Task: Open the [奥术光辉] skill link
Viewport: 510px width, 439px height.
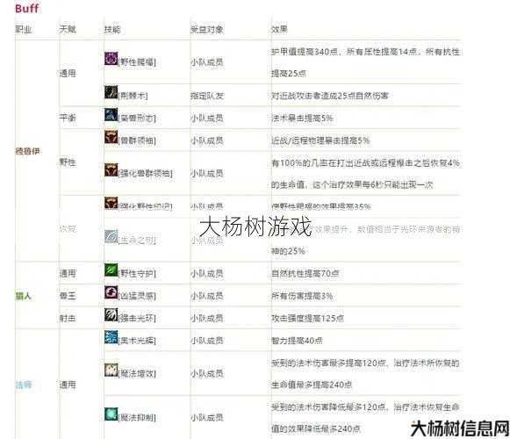Action: coord(137,341)
